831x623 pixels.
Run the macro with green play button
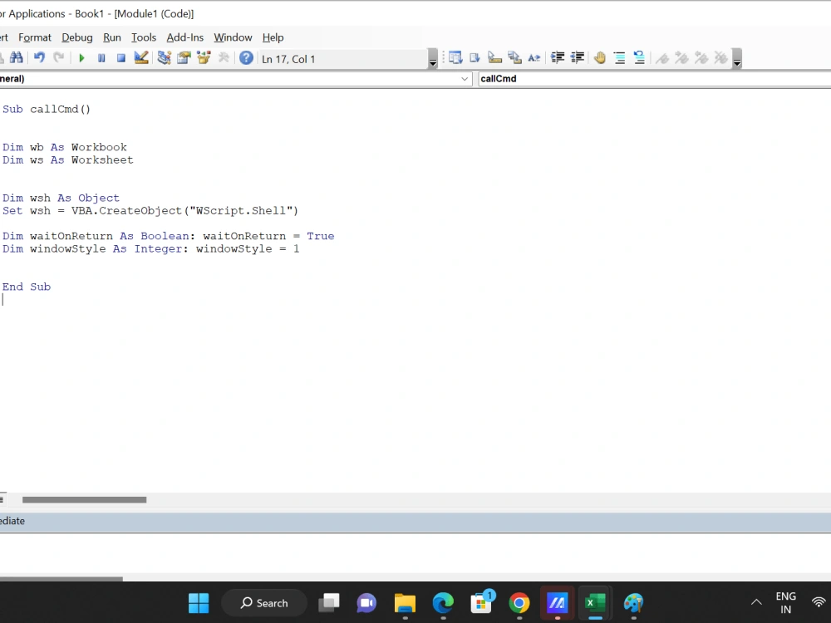[x=81, y=58]
